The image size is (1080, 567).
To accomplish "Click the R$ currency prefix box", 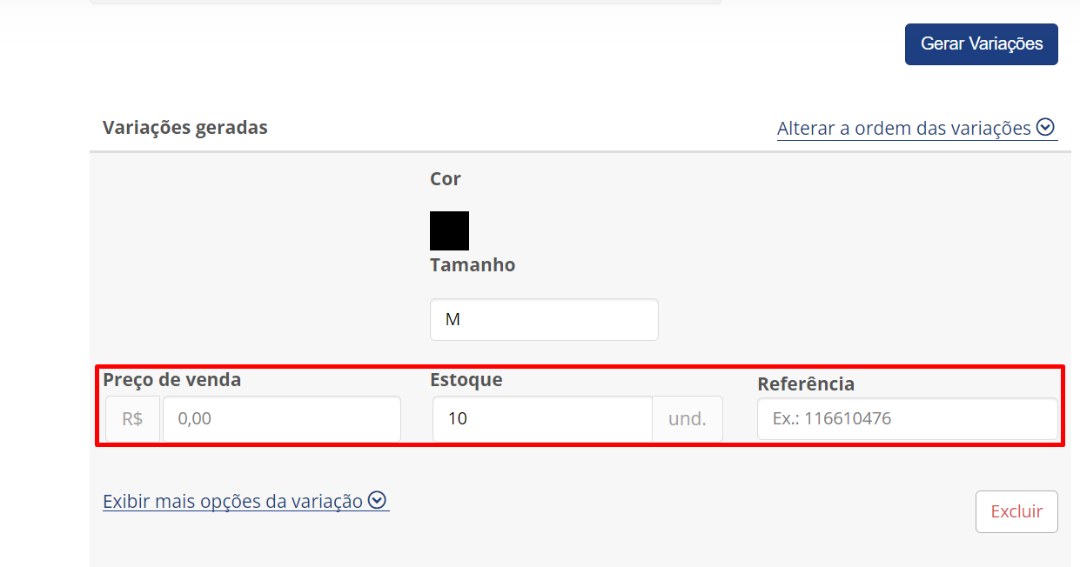I will coord(132,418).
